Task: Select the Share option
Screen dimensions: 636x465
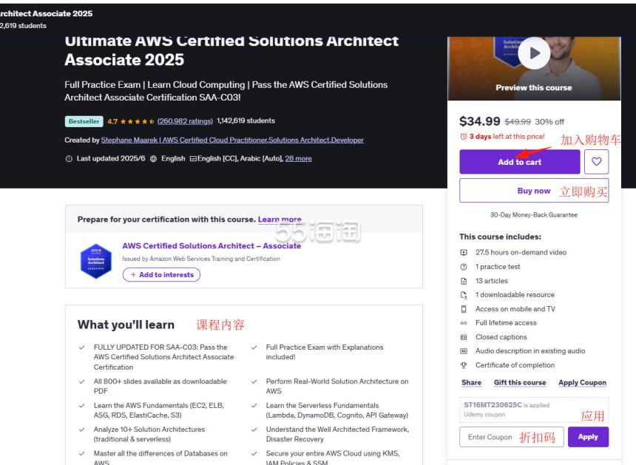Action: (471, 383)
